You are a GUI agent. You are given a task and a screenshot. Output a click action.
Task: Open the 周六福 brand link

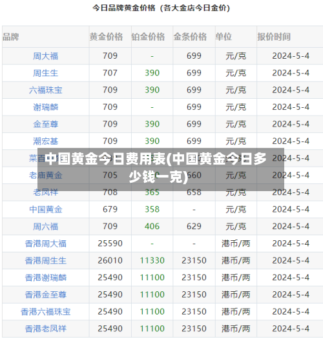tap(45, 227)
